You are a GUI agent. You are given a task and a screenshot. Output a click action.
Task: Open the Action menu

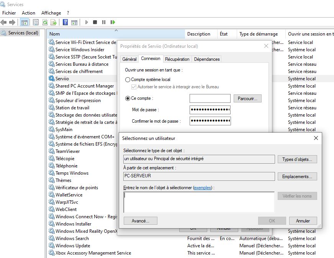(28, 13)
